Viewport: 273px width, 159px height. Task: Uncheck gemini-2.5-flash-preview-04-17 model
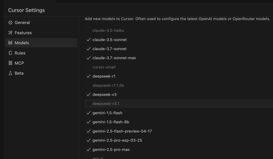[88, 131]
